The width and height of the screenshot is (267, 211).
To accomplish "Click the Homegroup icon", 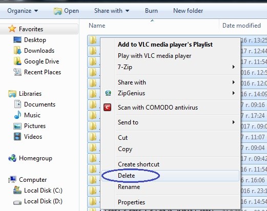I will (x=12, y=158).
